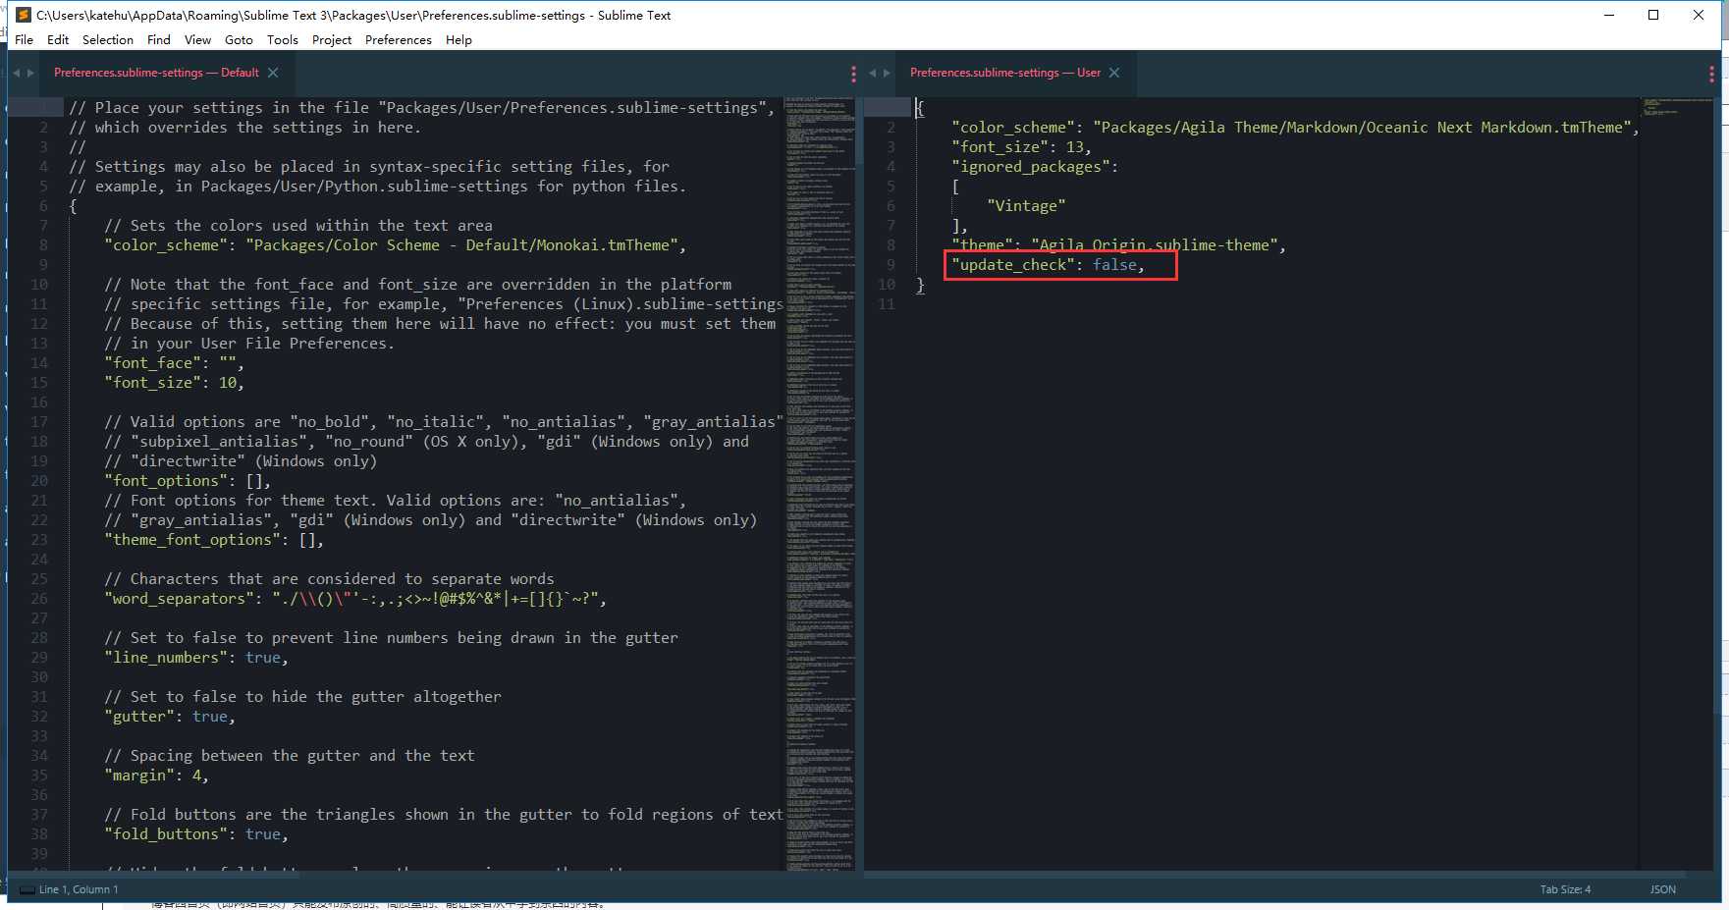Image resolution: width=1729 pixels, height=910 pixels.
Task: Click the horizontal scrollbar in the right pane
Action: (1276, 873)
